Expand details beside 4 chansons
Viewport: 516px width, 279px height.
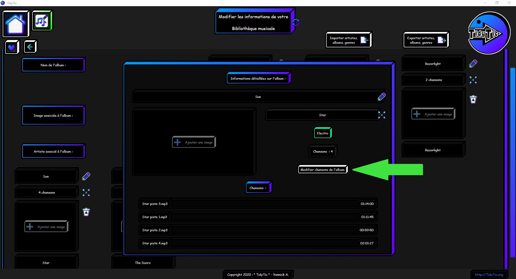coord(86,192)
